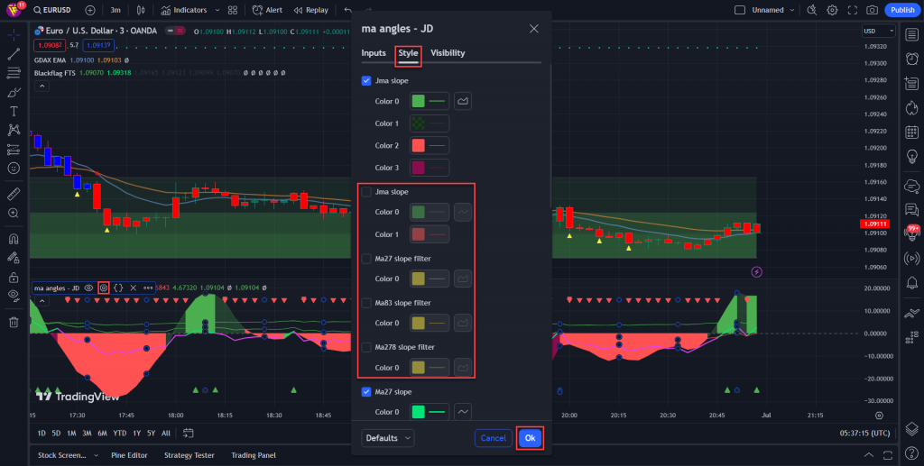Open the layout grid icon in top toolbar

[x=233, y=10]
